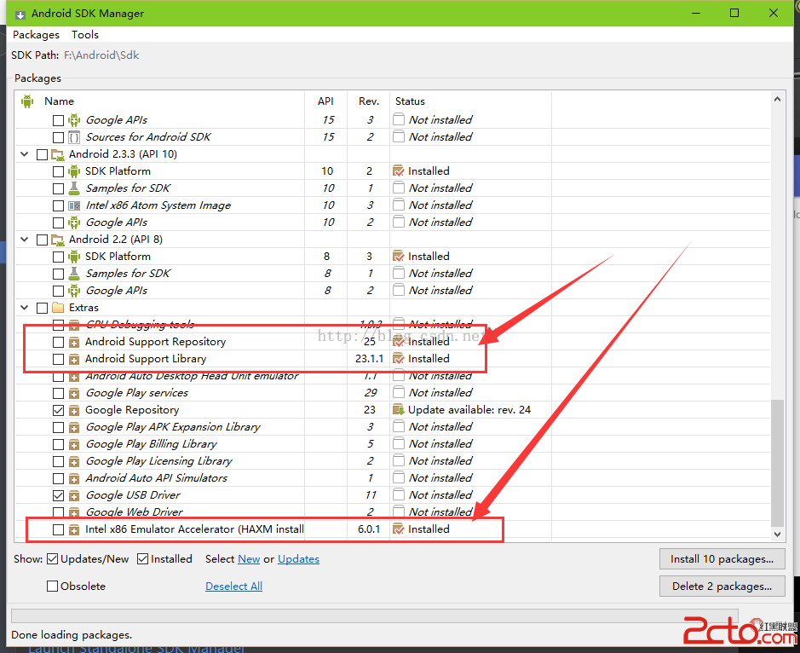Check the Extras folder checkbox
This screenshot has width=800, height=653.
43,308
